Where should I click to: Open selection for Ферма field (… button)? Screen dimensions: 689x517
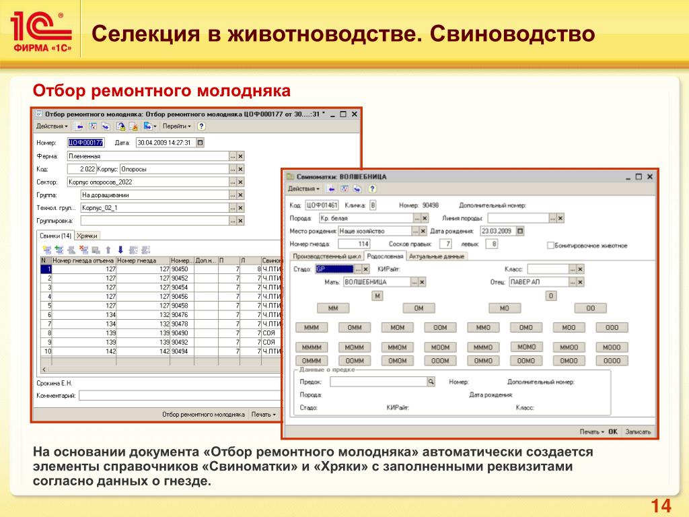tap(233, 156)
